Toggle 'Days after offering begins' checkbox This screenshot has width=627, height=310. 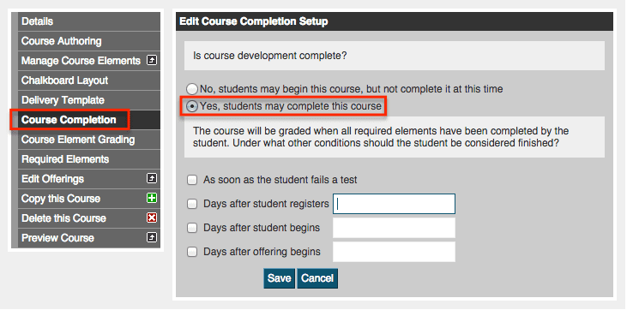192,252
